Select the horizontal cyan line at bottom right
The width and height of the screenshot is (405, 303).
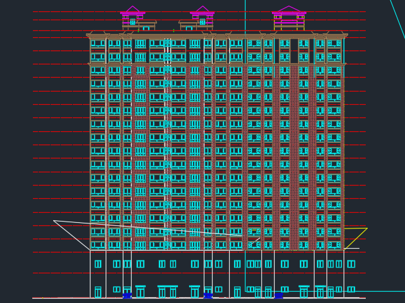[380, 291]
